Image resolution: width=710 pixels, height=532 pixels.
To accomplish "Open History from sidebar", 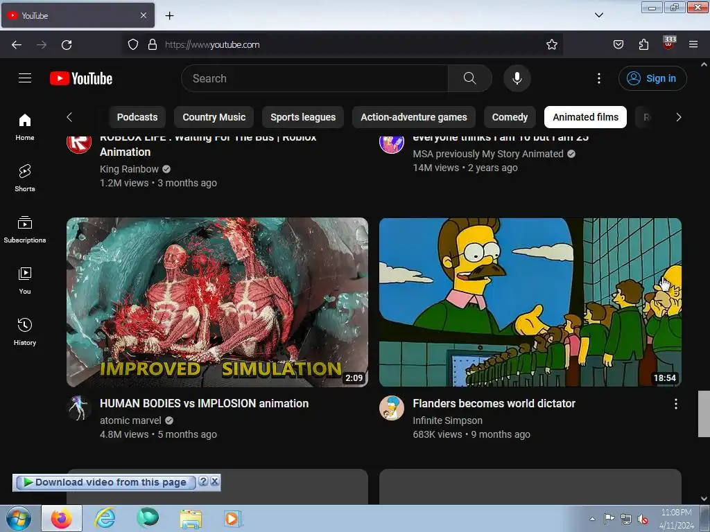I will click(25, 332).
